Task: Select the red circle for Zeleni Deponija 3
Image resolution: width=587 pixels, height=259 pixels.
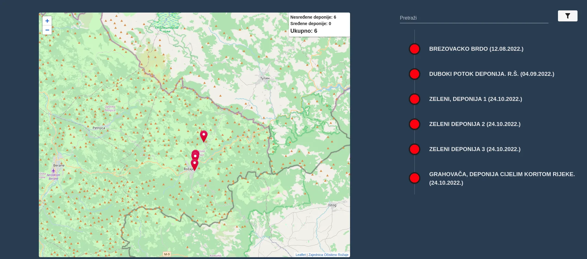Action: click(415, 149)
